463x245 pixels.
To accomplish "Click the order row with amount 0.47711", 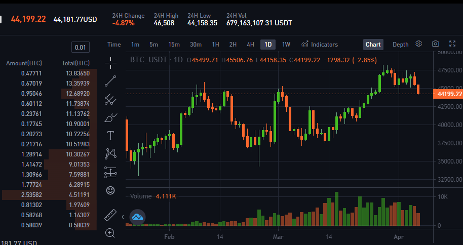I will click(x=49, y=73).
